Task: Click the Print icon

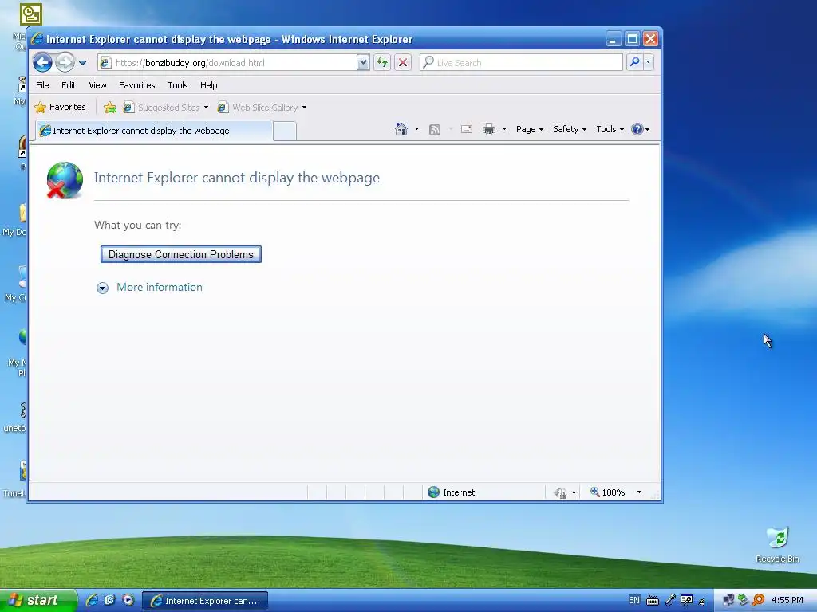Action: [489, 129]
